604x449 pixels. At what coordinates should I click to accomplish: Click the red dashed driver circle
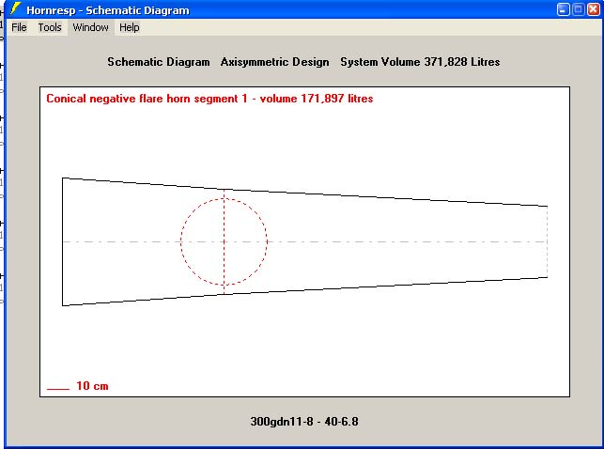point(224,241)
